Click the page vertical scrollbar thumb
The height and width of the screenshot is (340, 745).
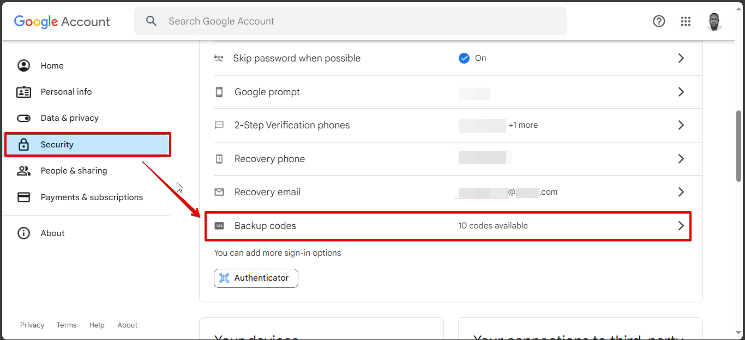coord(739,146)
